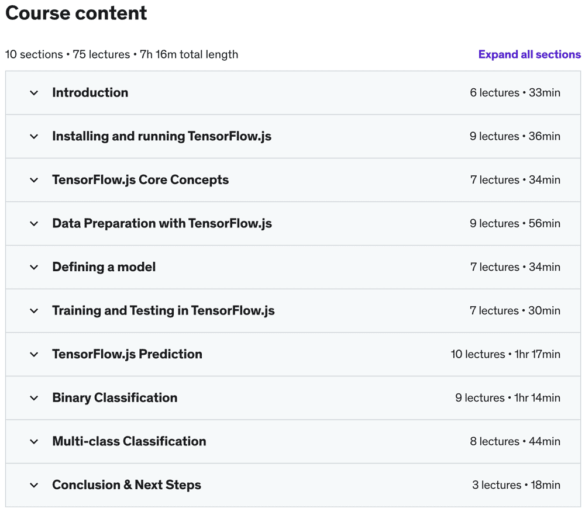Image resolution: width=585 pixels, height=512 pixels.
Task: Click the Conclusion section 3 lectures info
Action: [515, 485]
